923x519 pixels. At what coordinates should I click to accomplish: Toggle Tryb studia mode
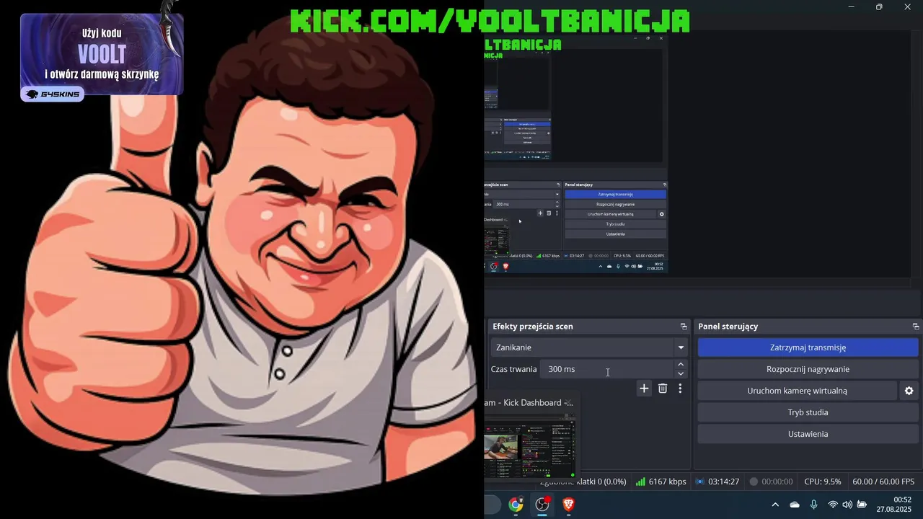click(x=808, y=412)
